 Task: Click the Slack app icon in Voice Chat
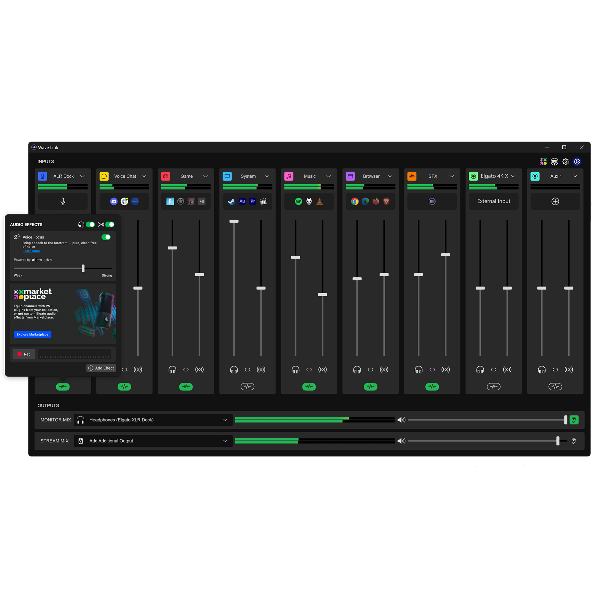[124, 201]
